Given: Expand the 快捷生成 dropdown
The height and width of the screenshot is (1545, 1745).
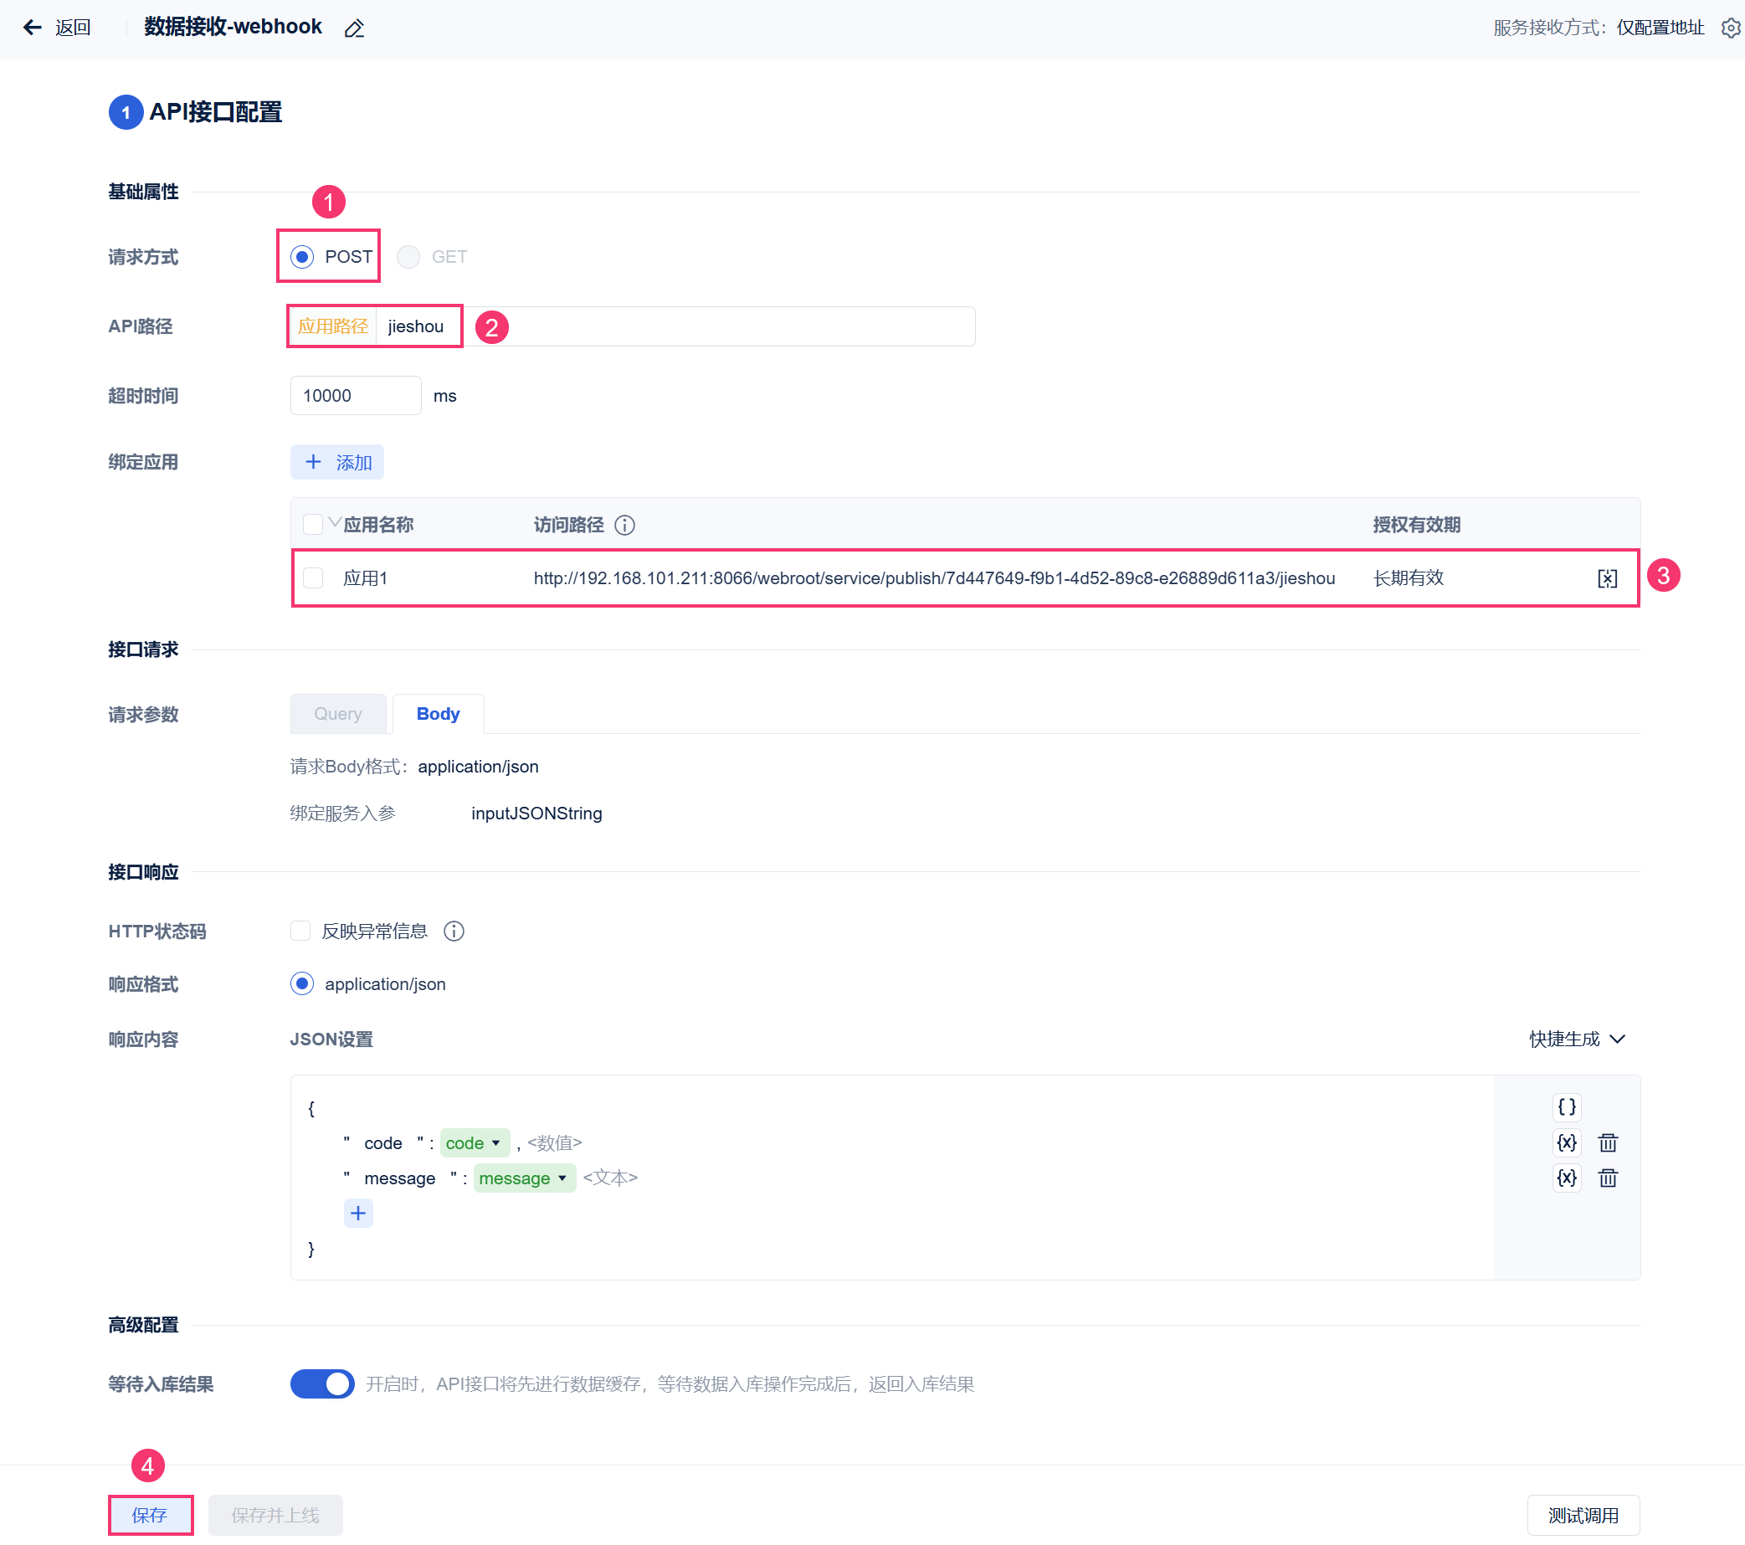Looking at the screenshot, I should [x=1578, y=1039].
